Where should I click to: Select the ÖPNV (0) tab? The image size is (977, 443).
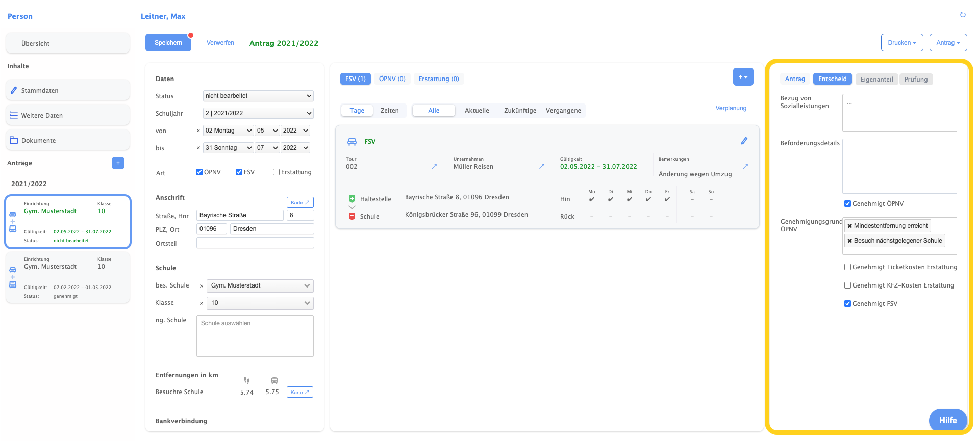pyautogui.click(x=392, y=79)
